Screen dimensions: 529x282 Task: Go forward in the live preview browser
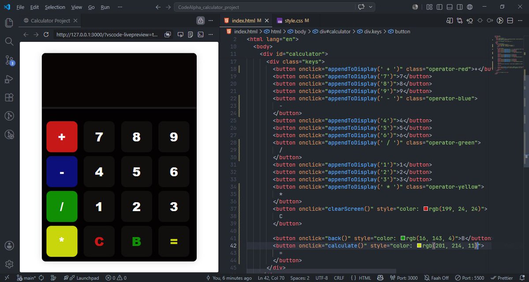pyautogui.click(x=36, y=34)
